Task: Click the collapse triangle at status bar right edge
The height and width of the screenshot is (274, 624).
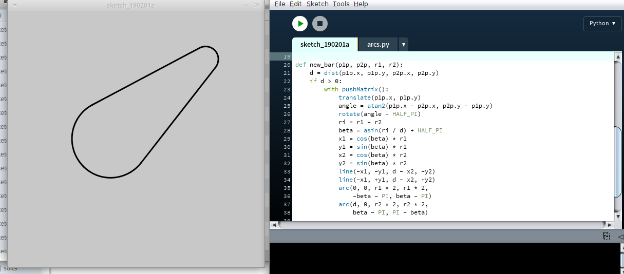Action: click(x=620, y=237)
